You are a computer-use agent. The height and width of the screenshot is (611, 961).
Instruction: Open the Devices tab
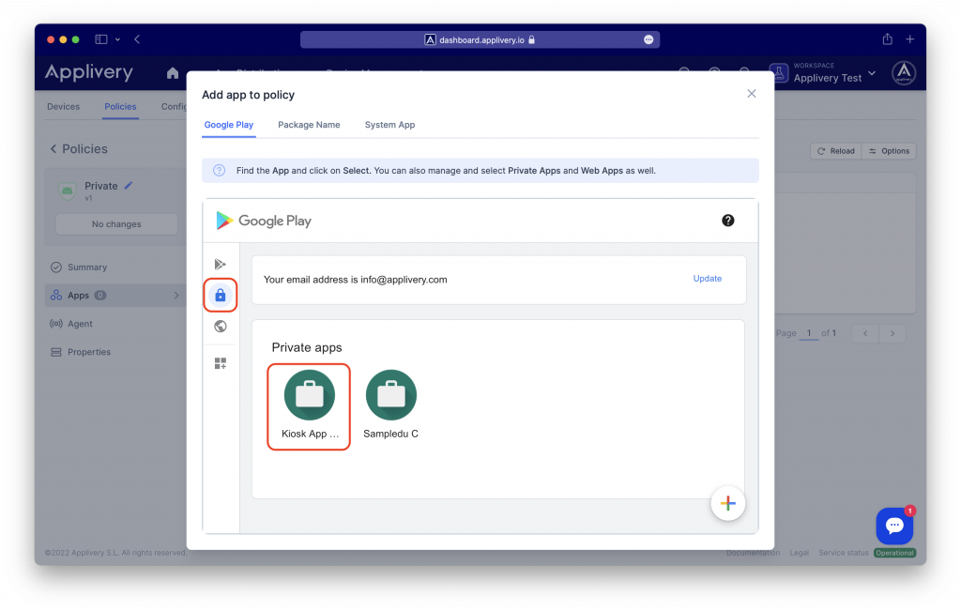click(x=63, y=107)
